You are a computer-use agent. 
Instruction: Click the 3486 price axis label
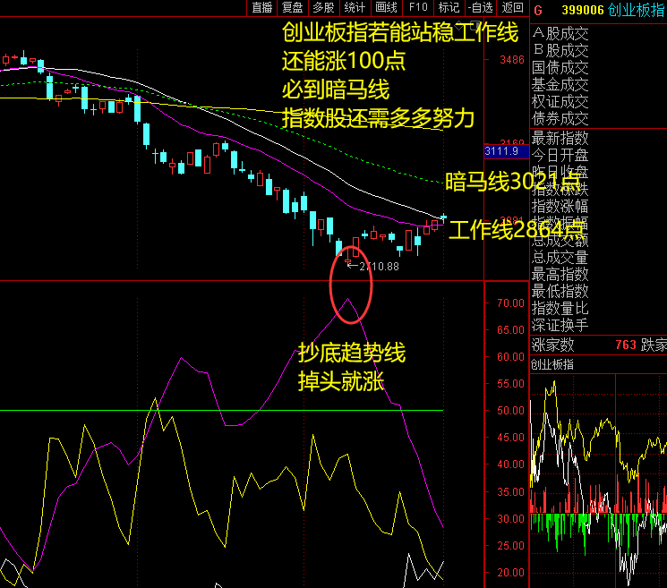[x=512, y=60]
